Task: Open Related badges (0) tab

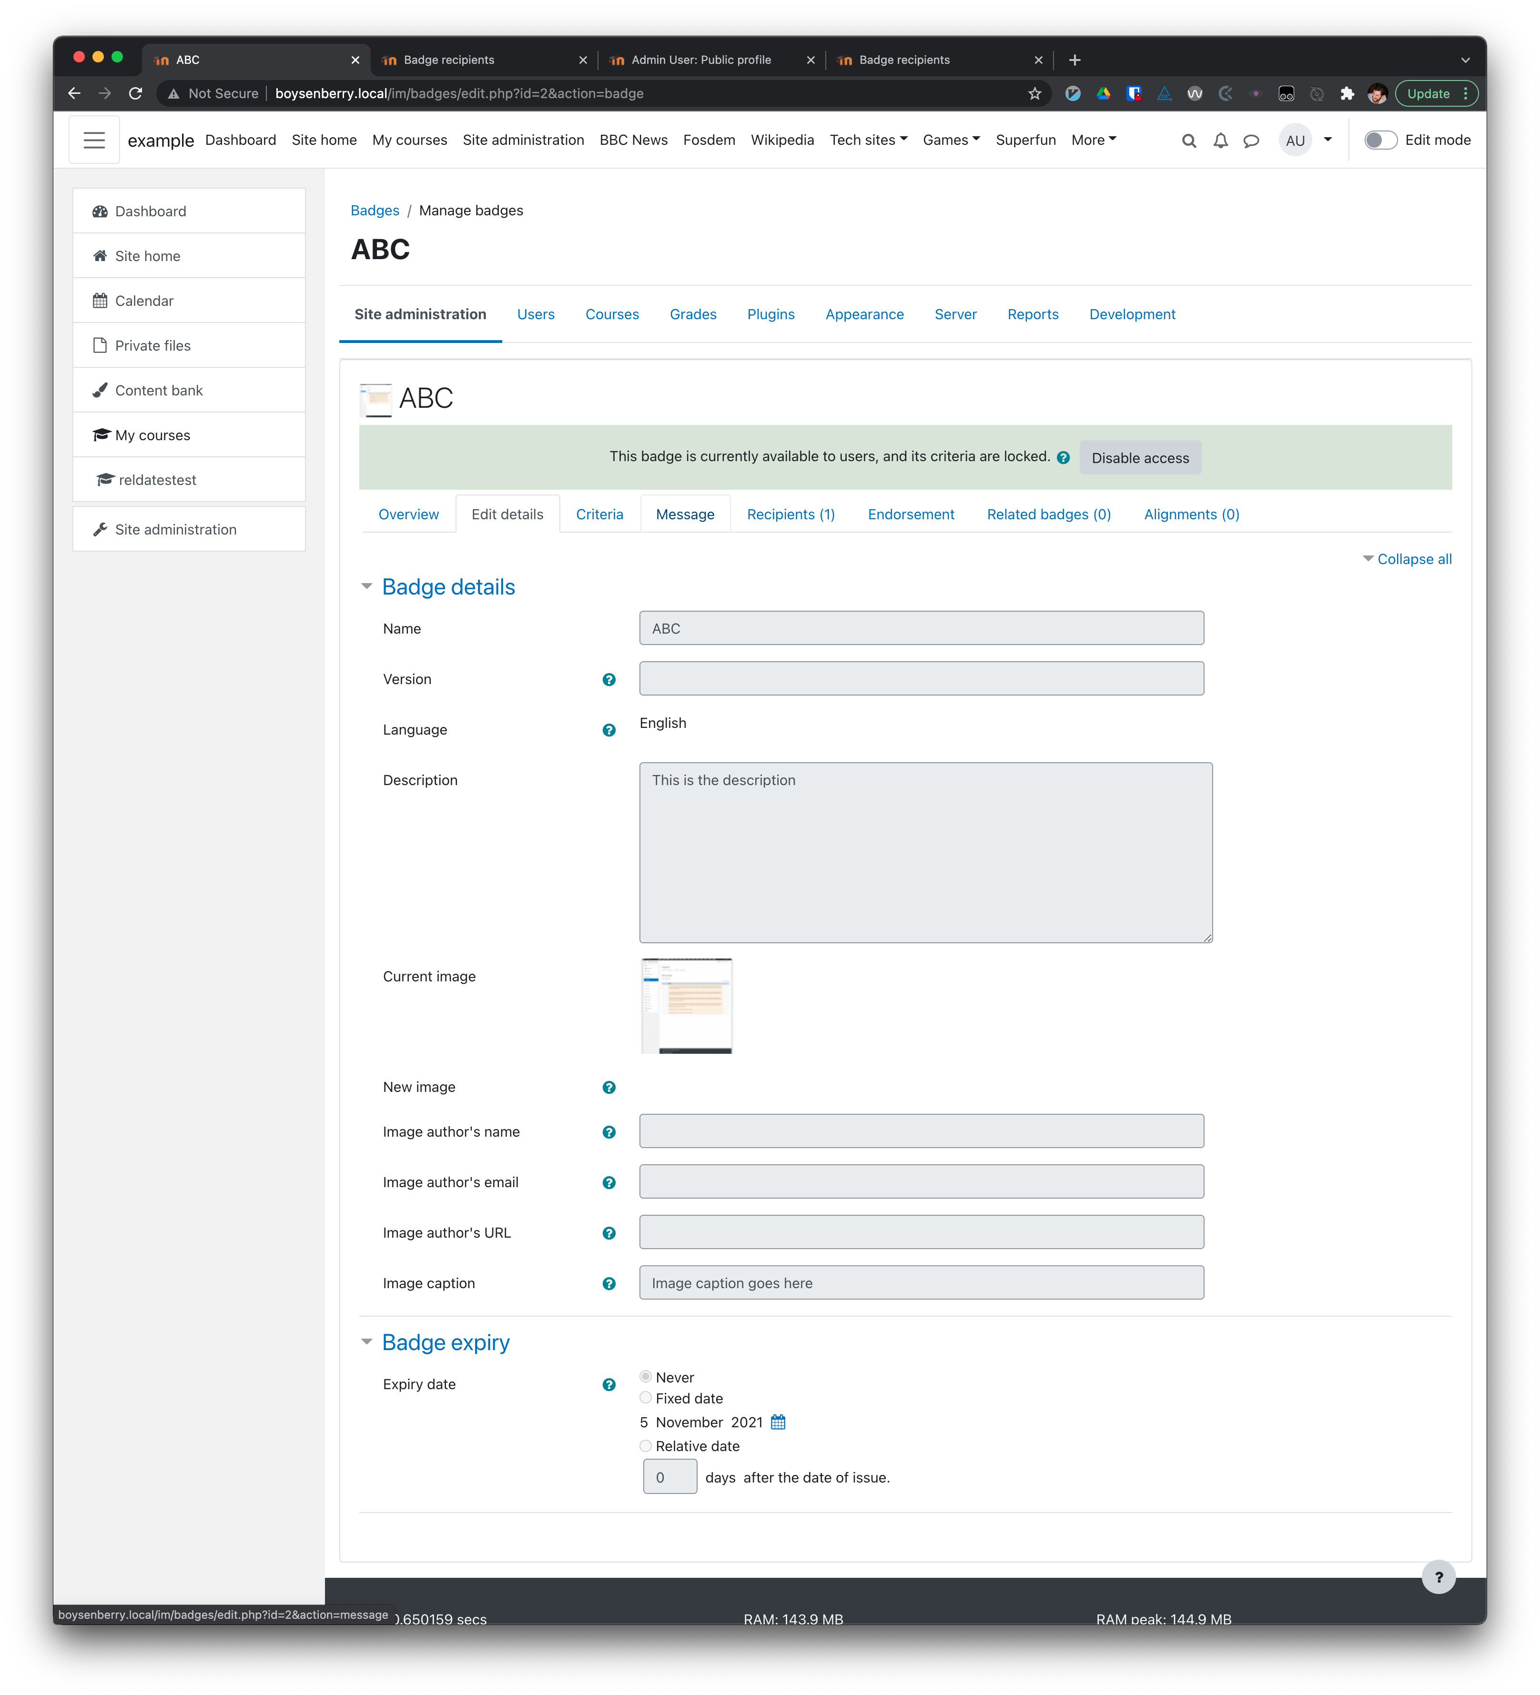Action: (x=1049, y=515)
